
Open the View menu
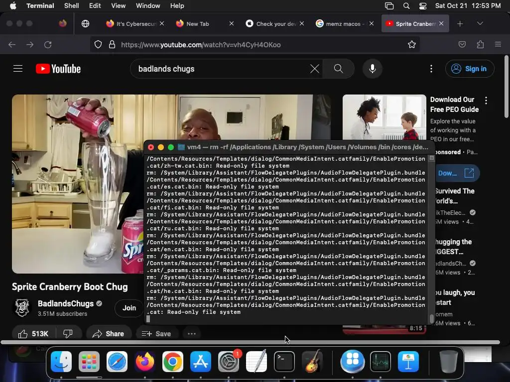coord(119,5)
